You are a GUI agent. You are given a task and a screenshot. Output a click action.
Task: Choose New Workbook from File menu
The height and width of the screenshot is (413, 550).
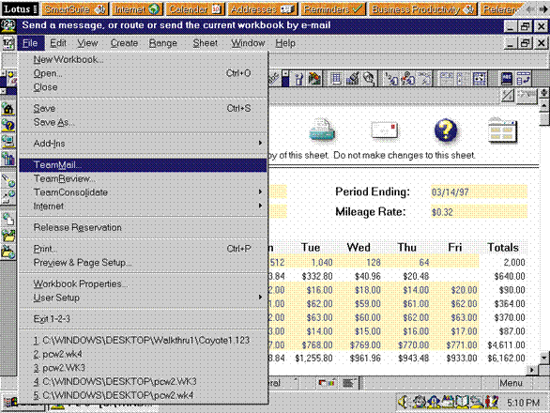pos(143,60)
